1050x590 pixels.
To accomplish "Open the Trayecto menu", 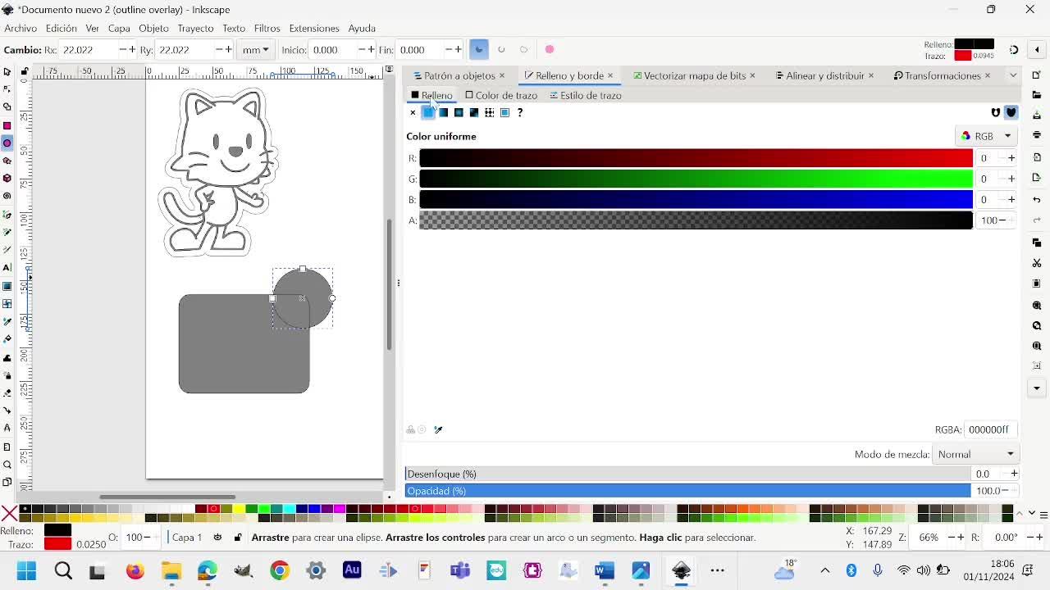I will 195,29.
